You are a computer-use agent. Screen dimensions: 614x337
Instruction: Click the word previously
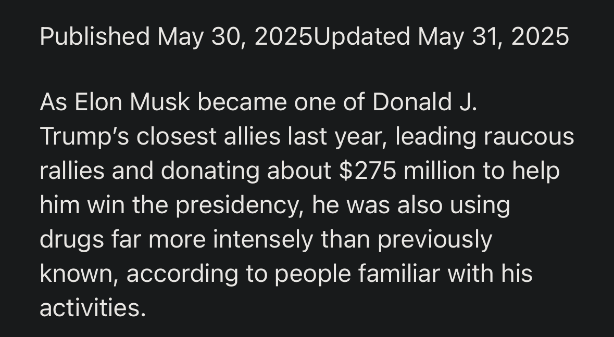[x=435, y=239]
